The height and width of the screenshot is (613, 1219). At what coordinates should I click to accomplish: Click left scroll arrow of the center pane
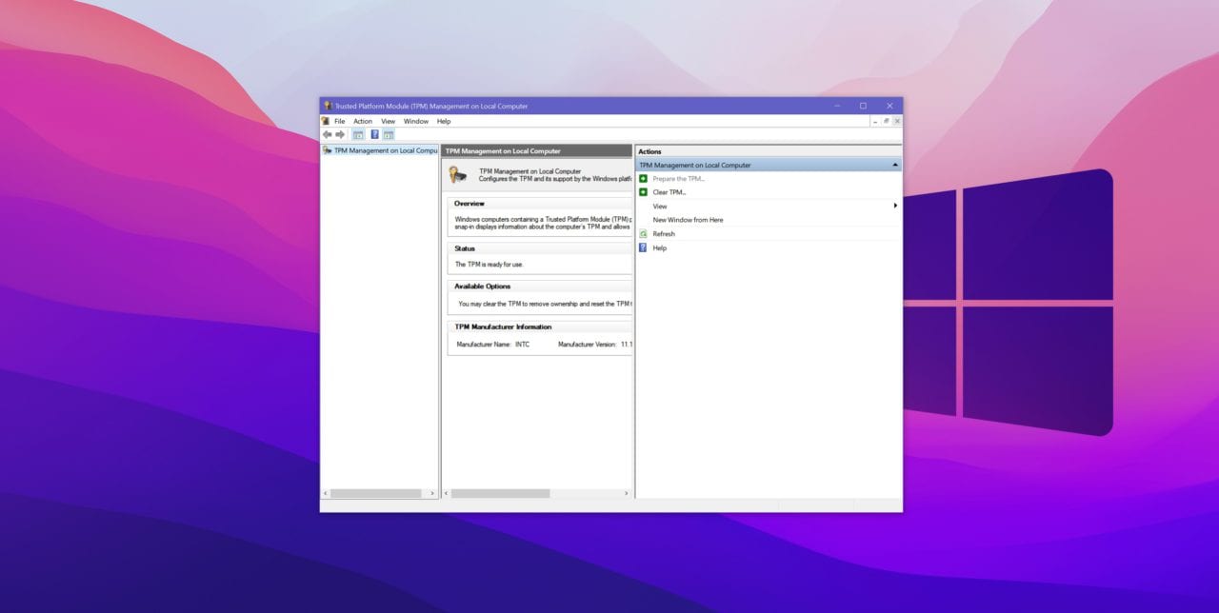point(447,493)
